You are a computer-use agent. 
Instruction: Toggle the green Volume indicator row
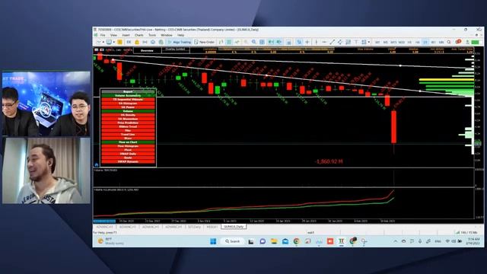coord(128,111)
